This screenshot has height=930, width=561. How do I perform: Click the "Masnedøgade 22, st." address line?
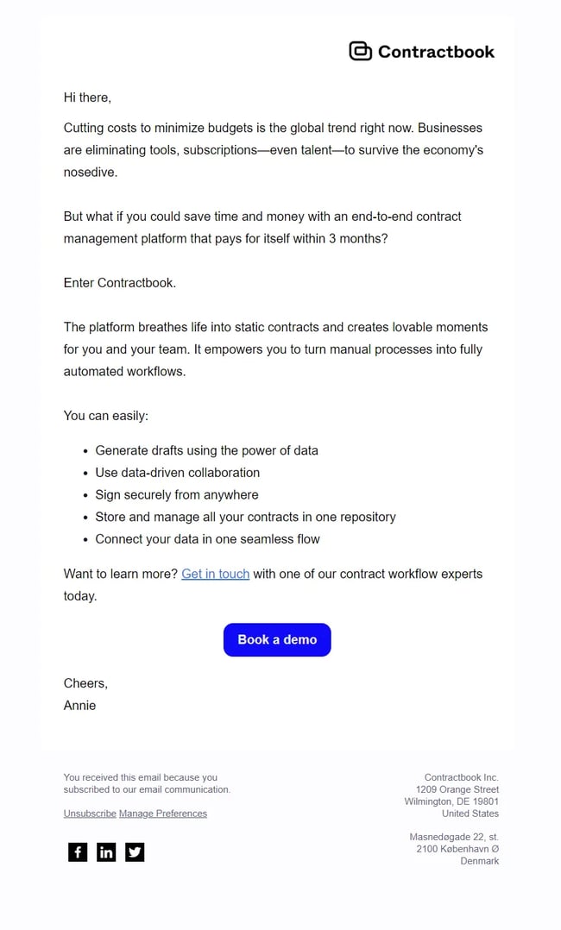(453, 837)
